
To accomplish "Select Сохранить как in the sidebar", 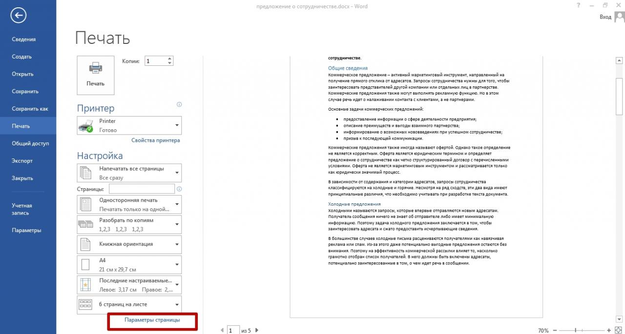I will pyautogui.click(x=28, y=109).
